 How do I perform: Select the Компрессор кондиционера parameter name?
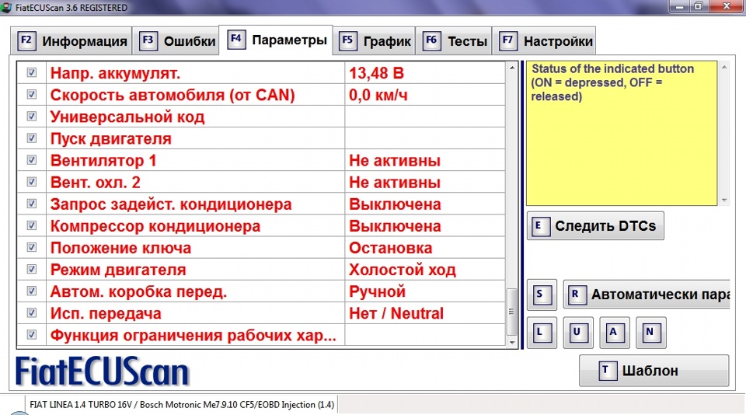tap(155, 226)
